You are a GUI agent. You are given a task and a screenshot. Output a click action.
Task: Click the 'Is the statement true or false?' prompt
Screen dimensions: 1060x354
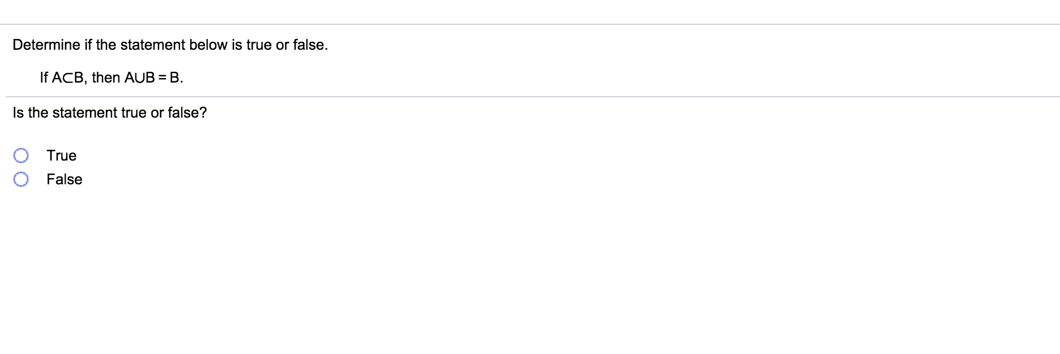110,113
